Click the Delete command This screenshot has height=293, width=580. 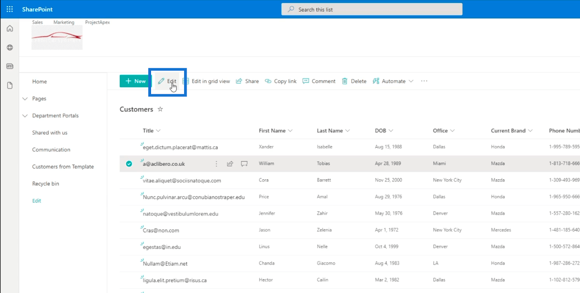coord(354,81)
